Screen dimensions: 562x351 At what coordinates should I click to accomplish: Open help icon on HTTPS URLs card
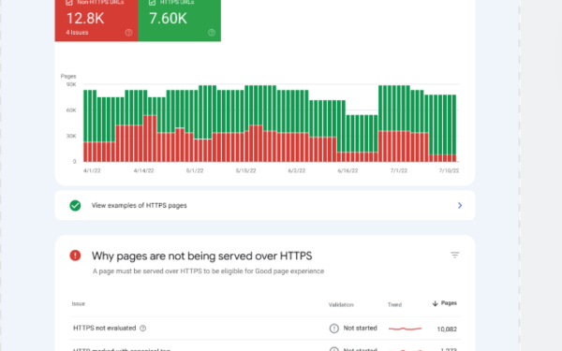click(x=212, y=33)
